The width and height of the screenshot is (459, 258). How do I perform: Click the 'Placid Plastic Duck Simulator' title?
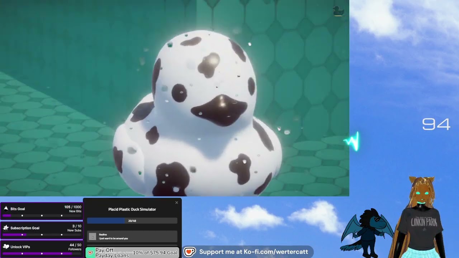tap(132, 209)
